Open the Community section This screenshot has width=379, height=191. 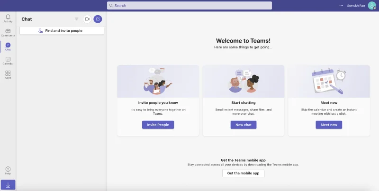(8, 32)
